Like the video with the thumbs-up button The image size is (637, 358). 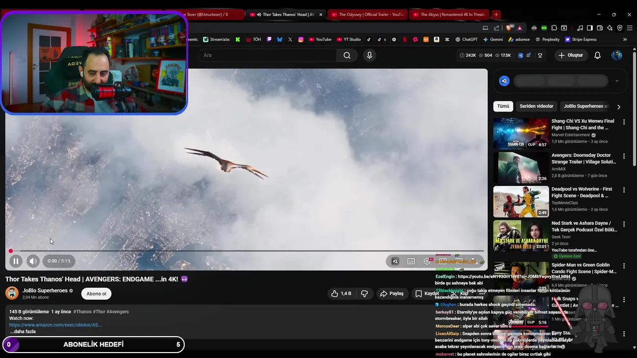pos(341,293)
